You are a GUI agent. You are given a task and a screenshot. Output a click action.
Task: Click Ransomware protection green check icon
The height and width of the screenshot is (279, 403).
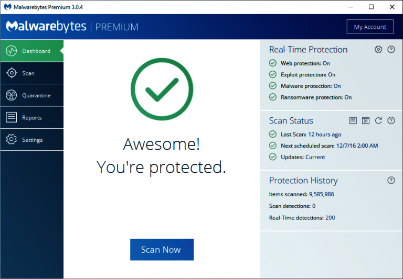pyautogui.click(x=273, y=97)
